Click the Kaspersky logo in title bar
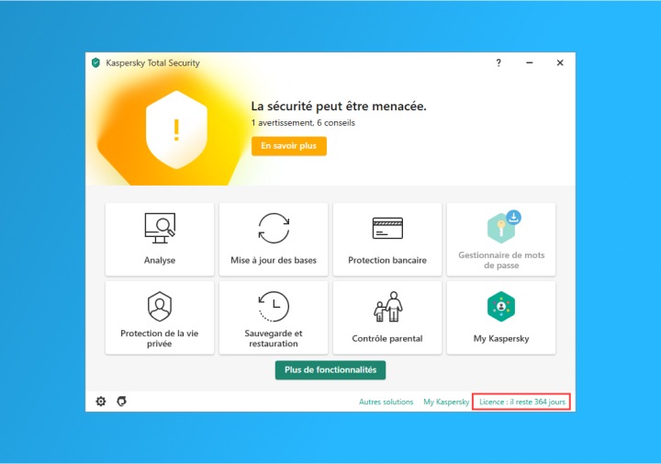 pos(95,63)
